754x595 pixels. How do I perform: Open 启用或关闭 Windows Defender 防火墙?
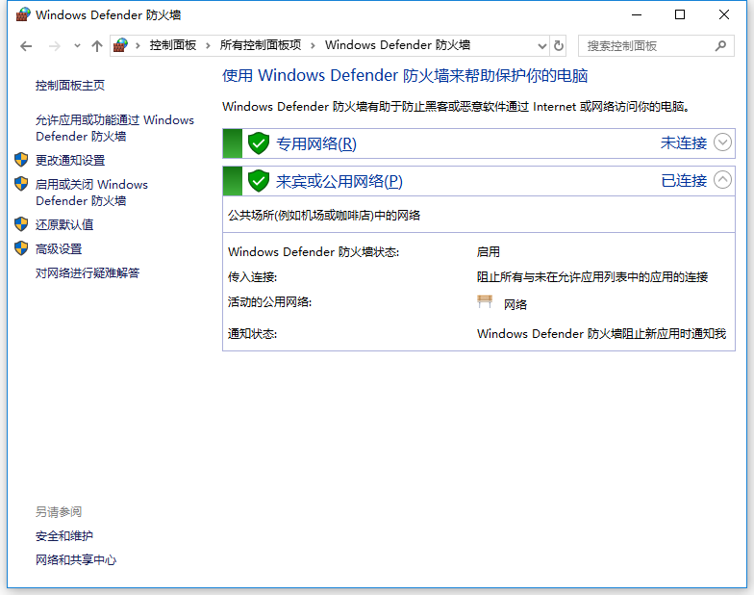point(91,193)
